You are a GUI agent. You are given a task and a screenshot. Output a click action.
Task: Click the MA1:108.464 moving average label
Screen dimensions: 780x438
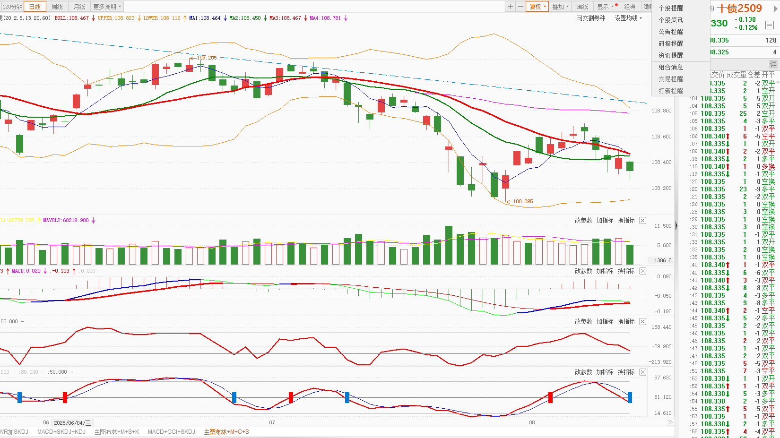205,18
